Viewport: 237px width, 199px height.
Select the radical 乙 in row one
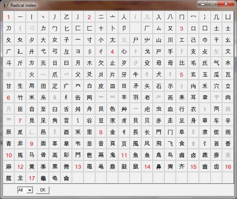tap(66, 17)
